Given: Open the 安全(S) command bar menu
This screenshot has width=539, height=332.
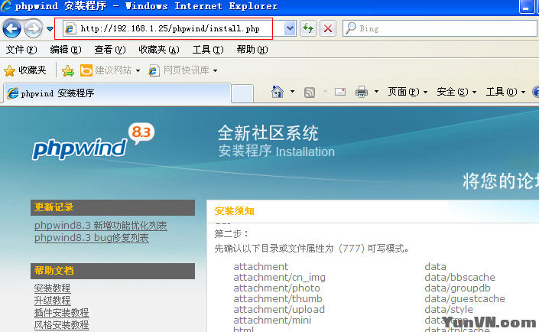Looking at the screenshot, I should click(x=456, y=92).
